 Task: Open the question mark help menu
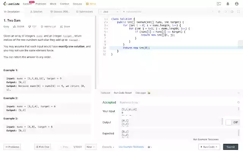[x=150, y=147]
